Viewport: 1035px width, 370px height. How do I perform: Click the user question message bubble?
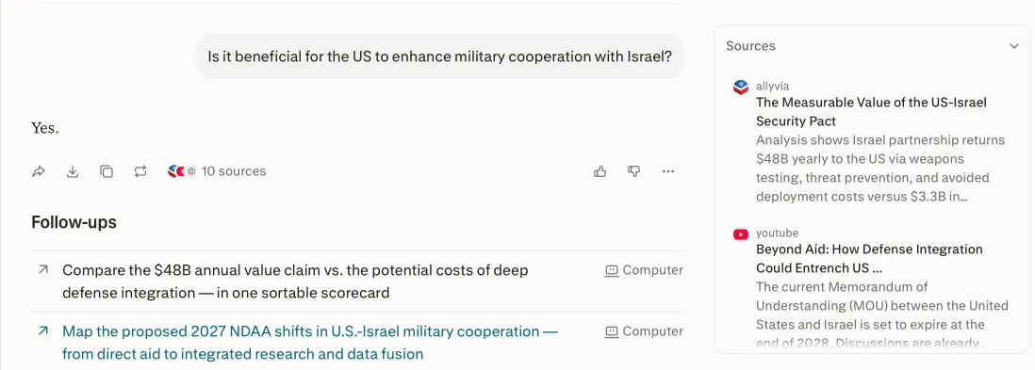439,56
